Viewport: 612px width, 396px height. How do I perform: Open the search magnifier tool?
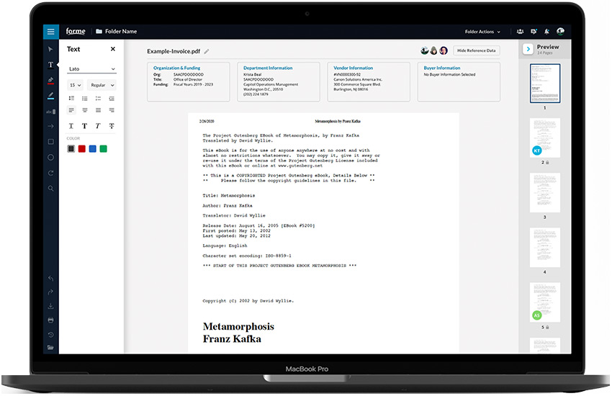(x=50, y=189)
